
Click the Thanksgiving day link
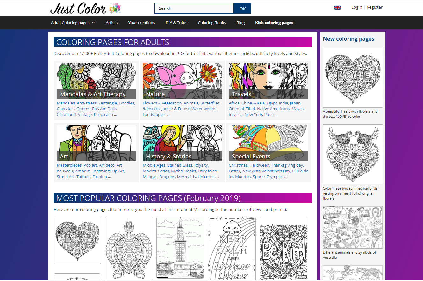coord(287,165)
